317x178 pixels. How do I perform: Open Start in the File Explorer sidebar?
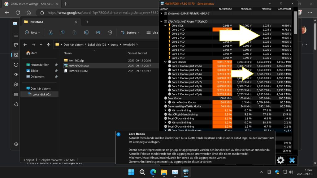coord(32,53)
